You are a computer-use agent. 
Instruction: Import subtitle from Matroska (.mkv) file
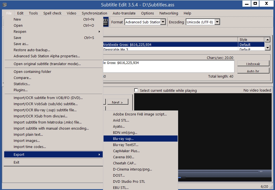tap(53, 122)
